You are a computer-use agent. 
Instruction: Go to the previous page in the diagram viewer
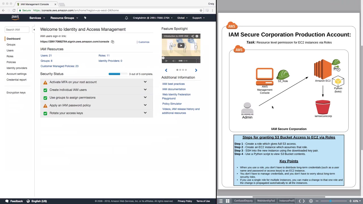[299, 201]
